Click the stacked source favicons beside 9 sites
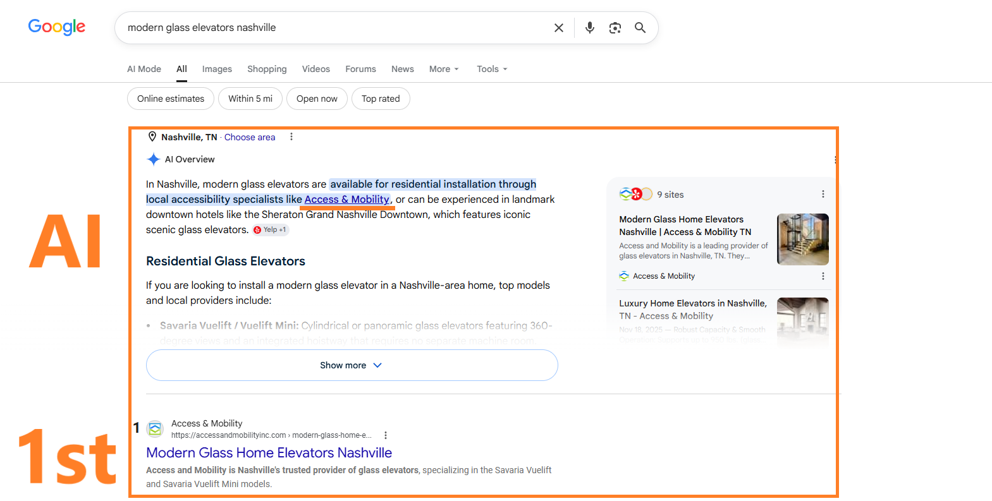The width and height of the screenshot is (992, 501). click(635, 194)
